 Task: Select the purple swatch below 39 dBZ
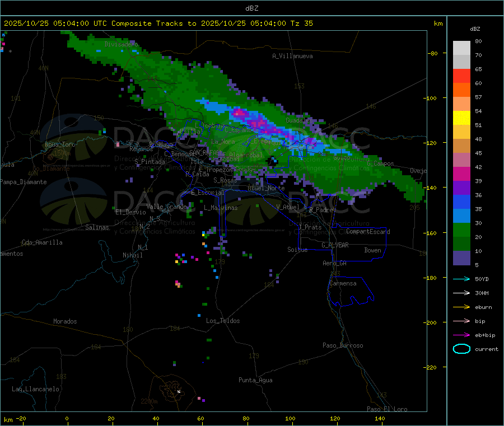461,188
